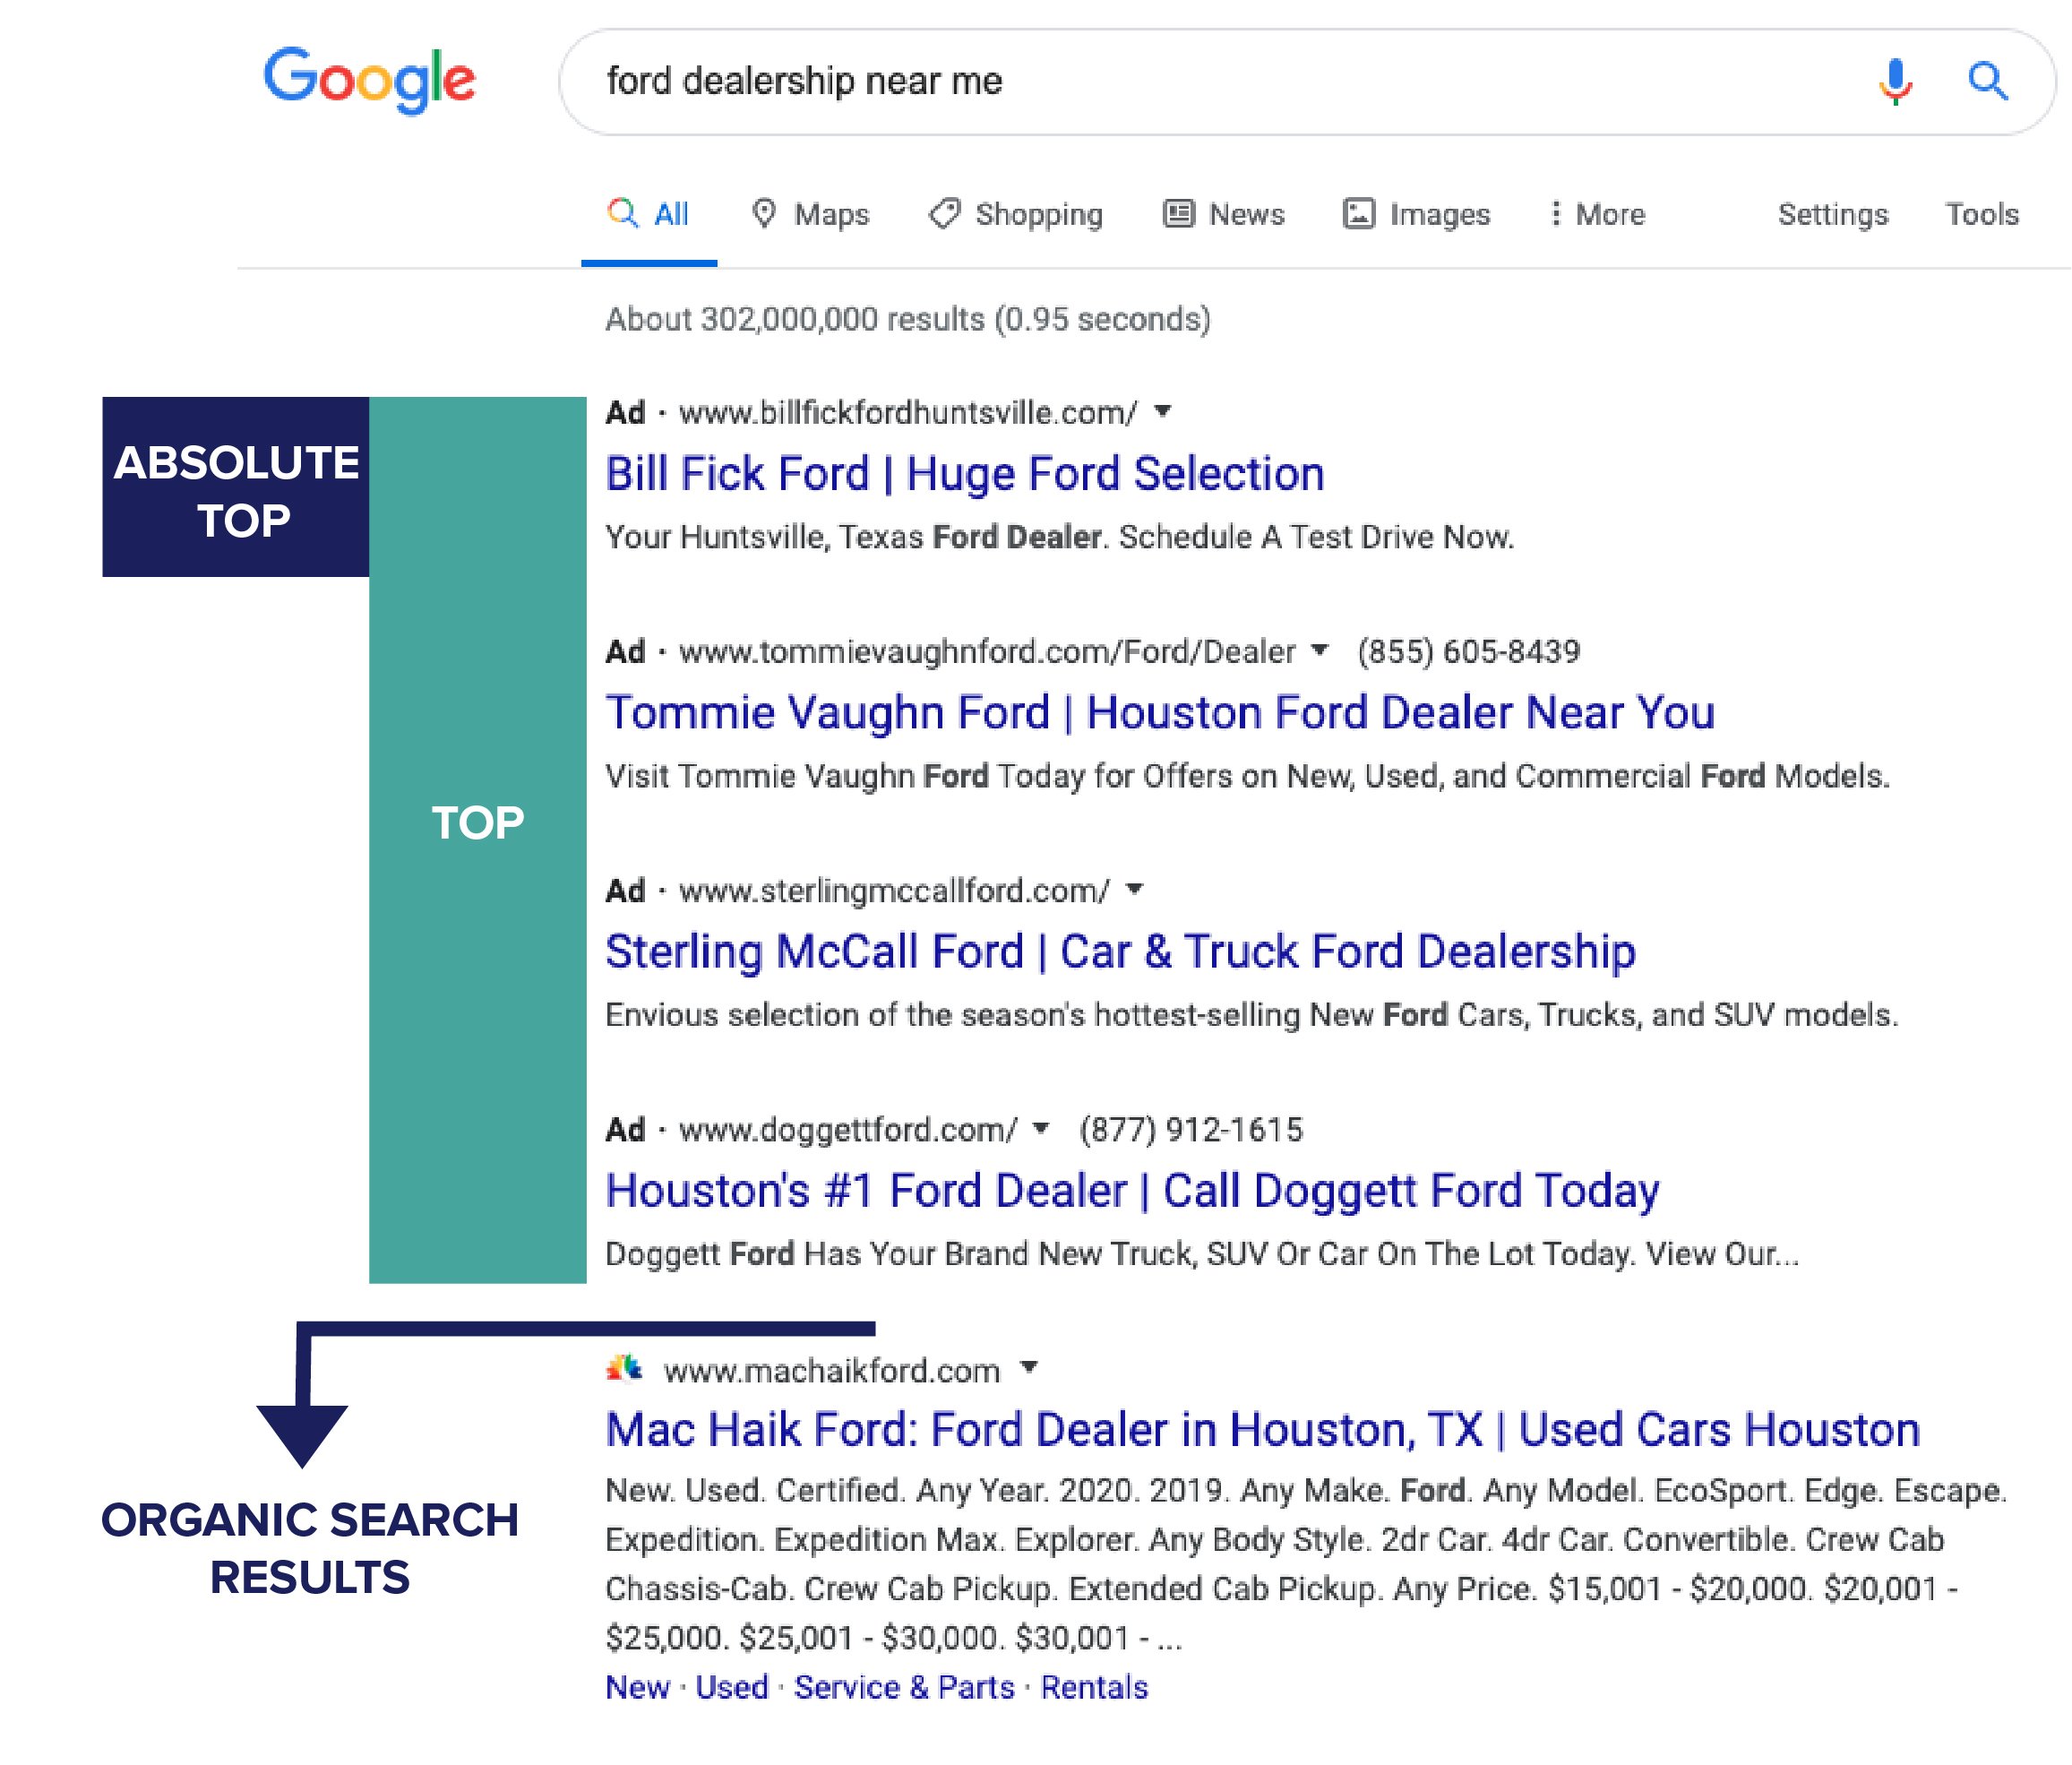The image size is (2072, 1765).
Task: Click the Images icon
Action: click(x=1357, y=213)
